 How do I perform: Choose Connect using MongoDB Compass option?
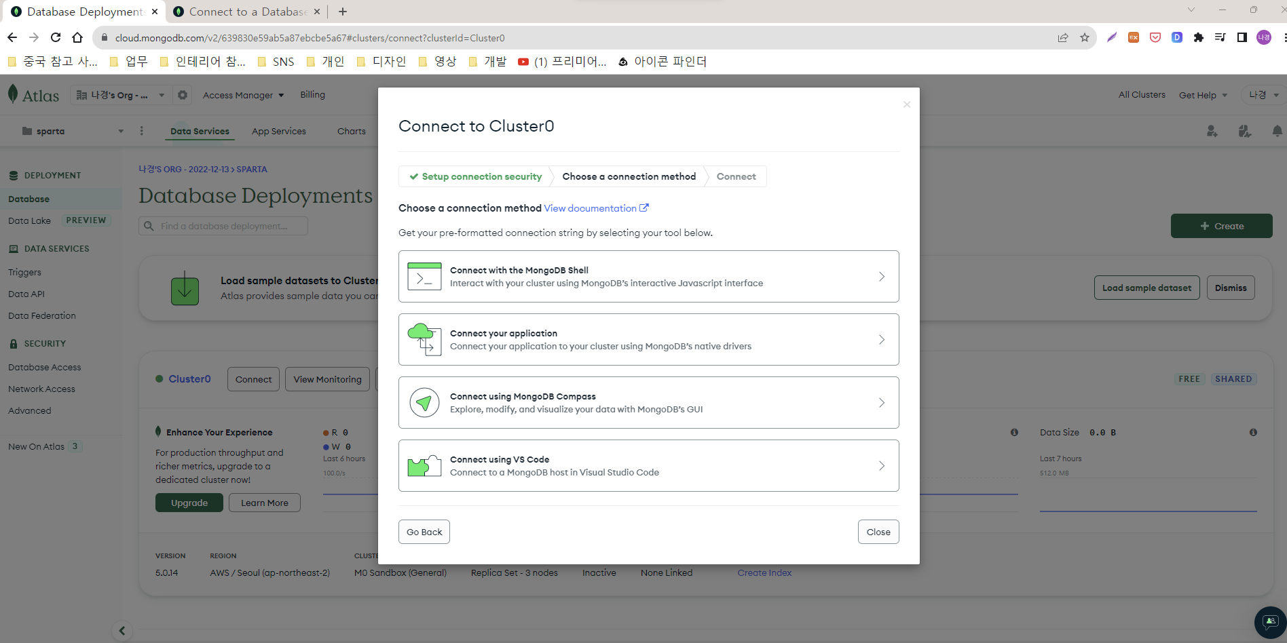648,403
